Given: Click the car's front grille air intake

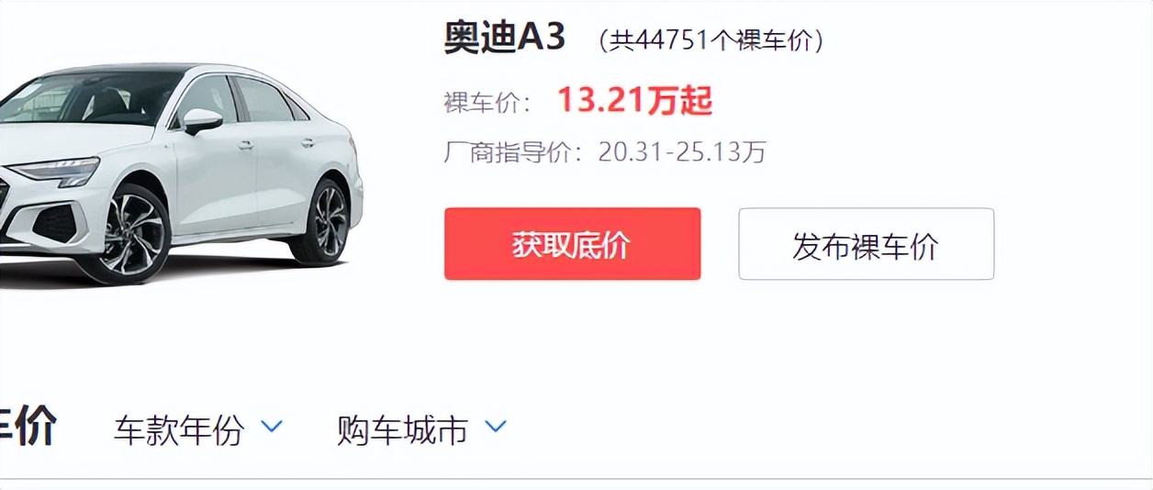Looking at the screenshot, I should click(55, 223).
